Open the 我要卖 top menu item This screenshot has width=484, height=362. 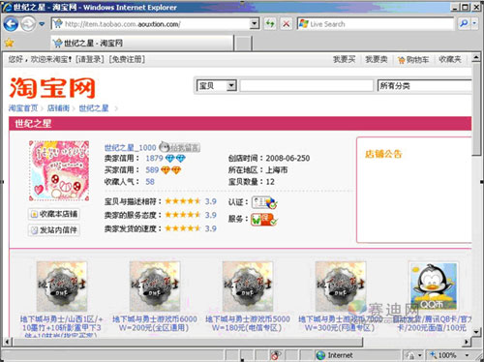pyautogui.click(x=376, y=59)
